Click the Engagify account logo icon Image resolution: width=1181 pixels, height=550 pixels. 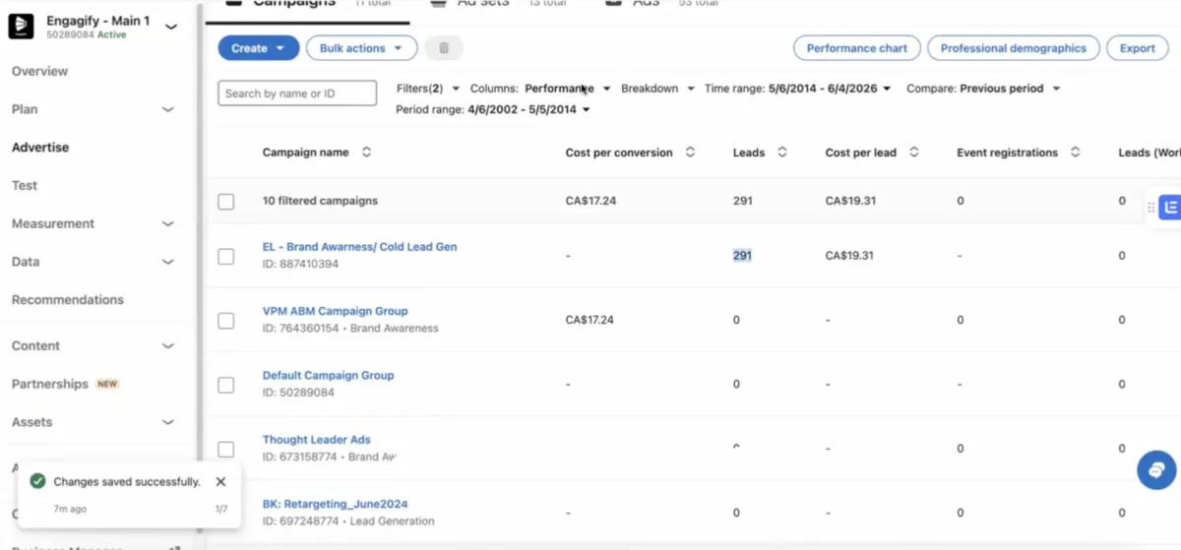coord(21,27)
